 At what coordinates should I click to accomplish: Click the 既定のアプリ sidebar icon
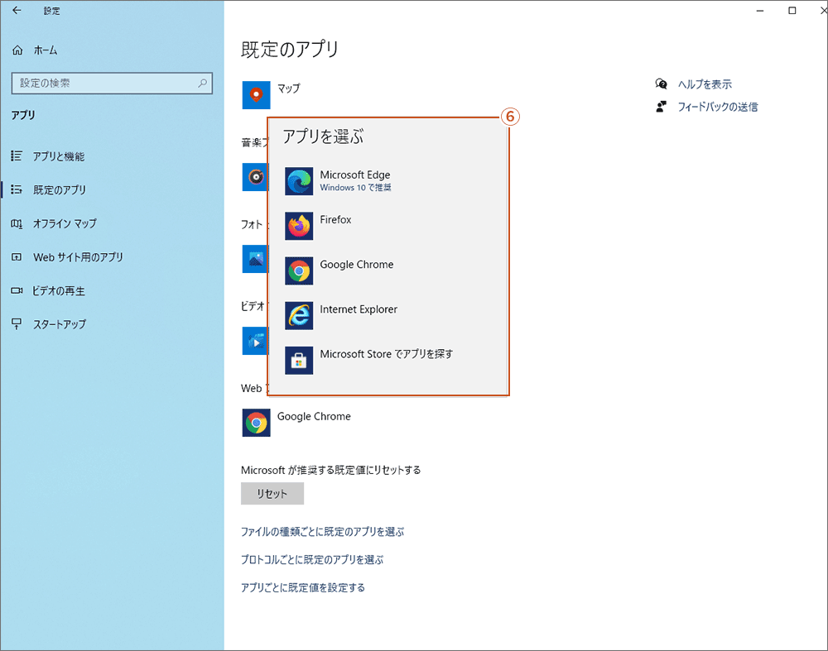(x=17, y=189)
